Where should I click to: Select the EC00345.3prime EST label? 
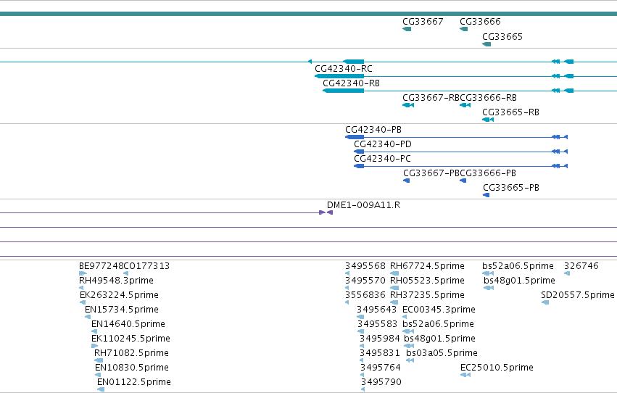coord(439,310)
